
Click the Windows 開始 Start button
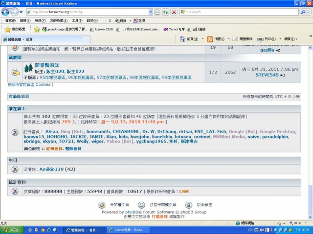[x=12, y=230]
